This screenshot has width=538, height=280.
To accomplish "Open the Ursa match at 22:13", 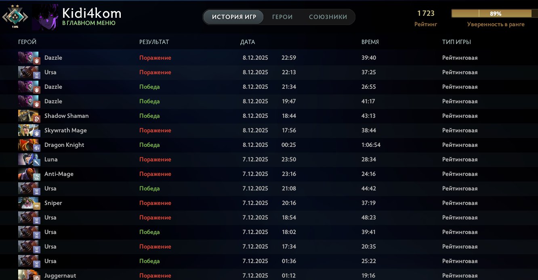I will tap(242, 72).
